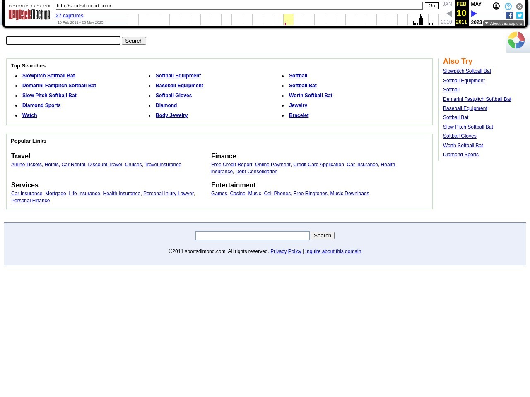The height and width of the screenshot is (397, 530).
Task: Open the Travel Insurance link
Action: [163, 165]
